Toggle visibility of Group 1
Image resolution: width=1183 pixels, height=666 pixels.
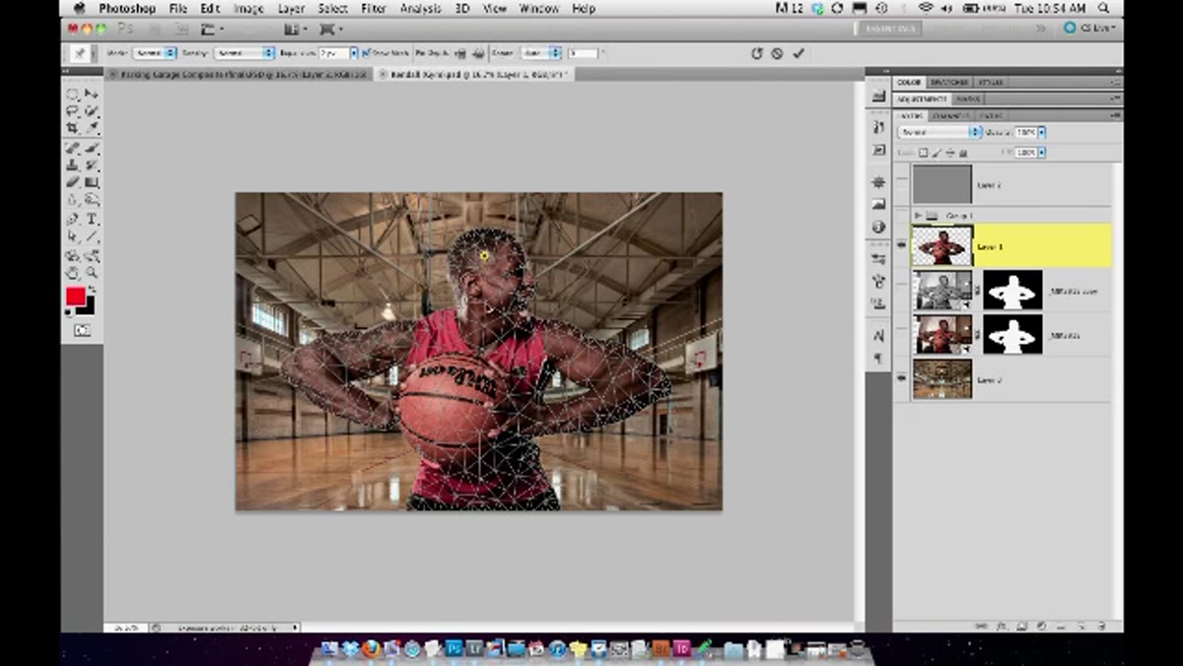click(901, 215)
